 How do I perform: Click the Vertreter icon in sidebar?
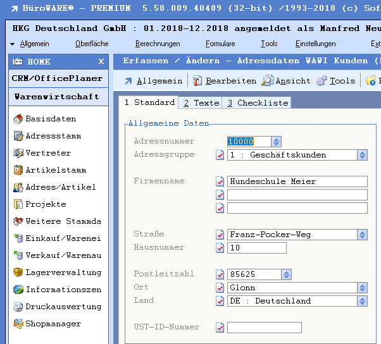point(18,153)
